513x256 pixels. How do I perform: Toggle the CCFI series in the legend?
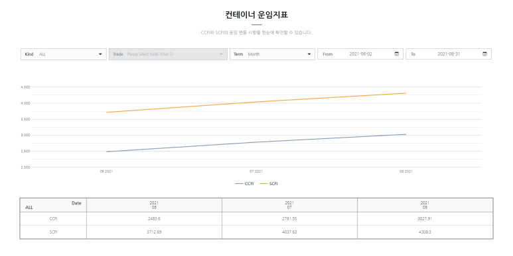pos(244,184)
